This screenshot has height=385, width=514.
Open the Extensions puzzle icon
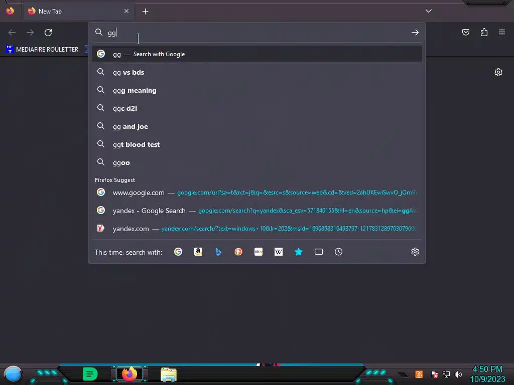point(484,32)
